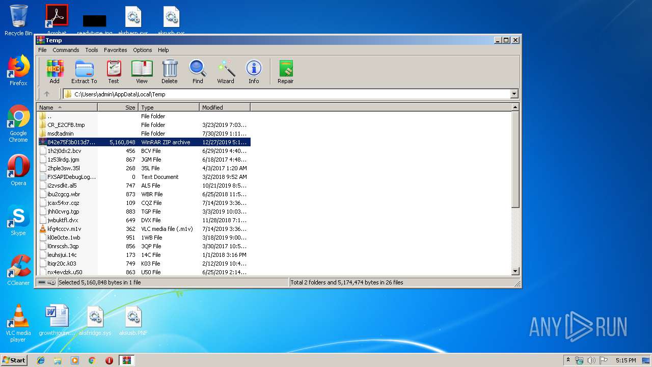
Task: Select FXSAPIDebugLog text document
Action: coord(144,177)
